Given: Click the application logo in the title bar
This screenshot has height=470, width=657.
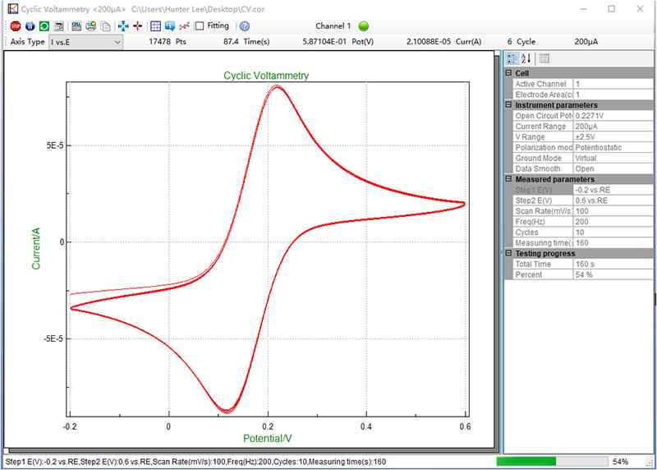Looking at the screenshot, I should [x=13, y=9].
